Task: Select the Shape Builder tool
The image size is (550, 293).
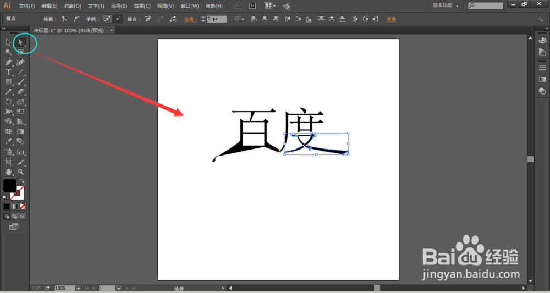Action: tap(8, 121)
